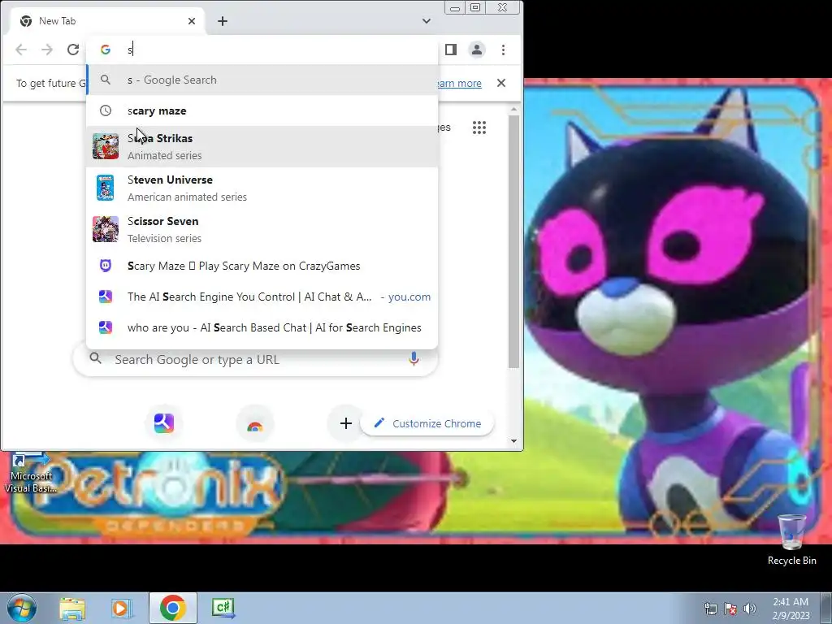Click the Action Center flag tray icon
832x624 pixels.
pos(730,609)
